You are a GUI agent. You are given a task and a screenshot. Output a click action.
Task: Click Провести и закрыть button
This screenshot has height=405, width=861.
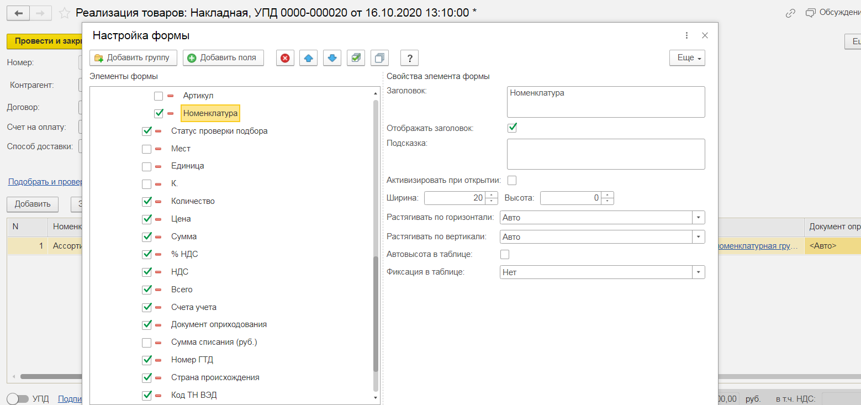(x=44, y=41)
